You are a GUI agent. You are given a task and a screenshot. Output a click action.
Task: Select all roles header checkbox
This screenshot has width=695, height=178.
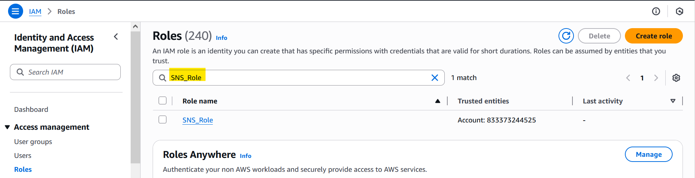point(163,101)
